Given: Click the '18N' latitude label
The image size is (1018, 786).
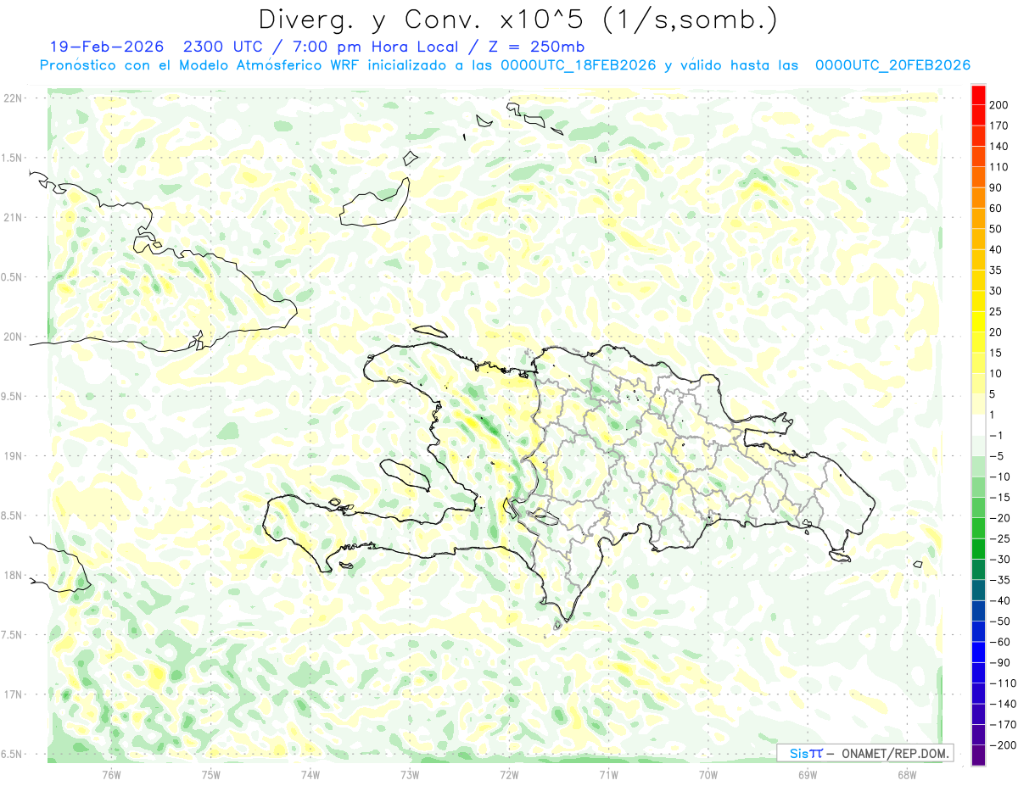Looking at the screenshot, I should click(12, 575).
